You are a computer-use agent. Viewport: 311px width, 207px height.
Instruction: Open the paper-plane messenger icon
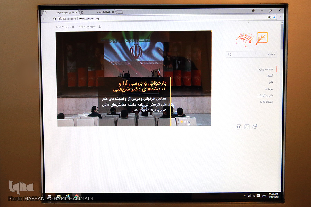pyautogui.click(x=255, y=127)
